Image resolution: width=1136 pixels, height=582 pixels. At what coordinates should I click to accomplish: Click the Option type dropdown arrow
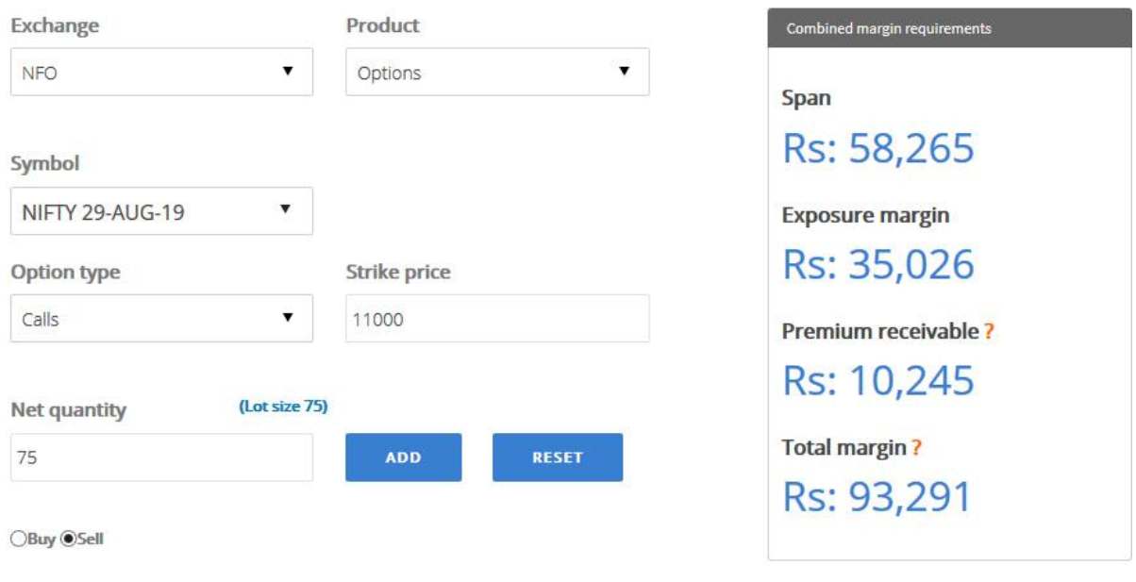pyautogui.click(x=288, y=318)
